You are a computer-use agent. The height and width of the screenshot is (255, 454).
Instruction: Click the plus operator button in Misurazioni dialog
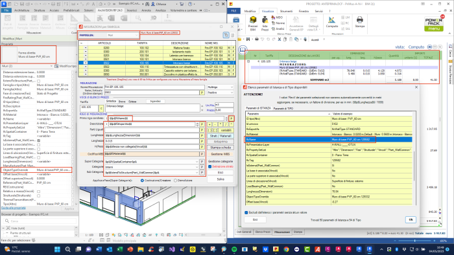pyautogui.click(x=209, y=124)
